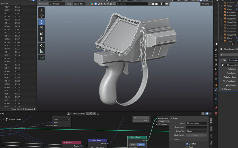Screen dimensions: 238x148
Task: Open the Texture properties checker tab
Action: [x=216, y=114]
